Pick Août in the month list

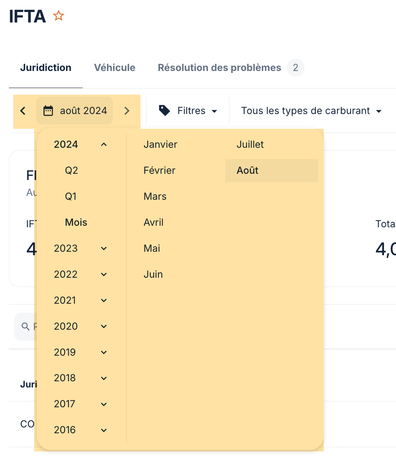(x=248, y=171)
